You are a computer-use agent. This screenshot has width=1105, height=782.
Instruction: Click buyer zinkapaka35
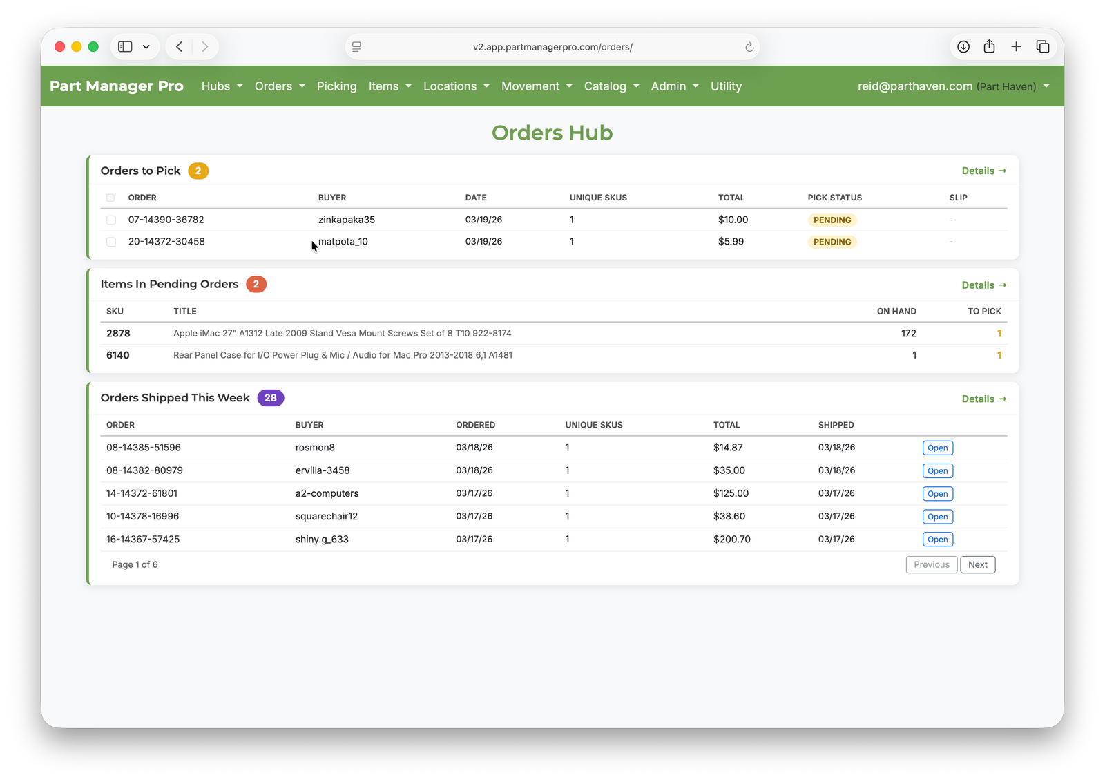coord(347,220)
